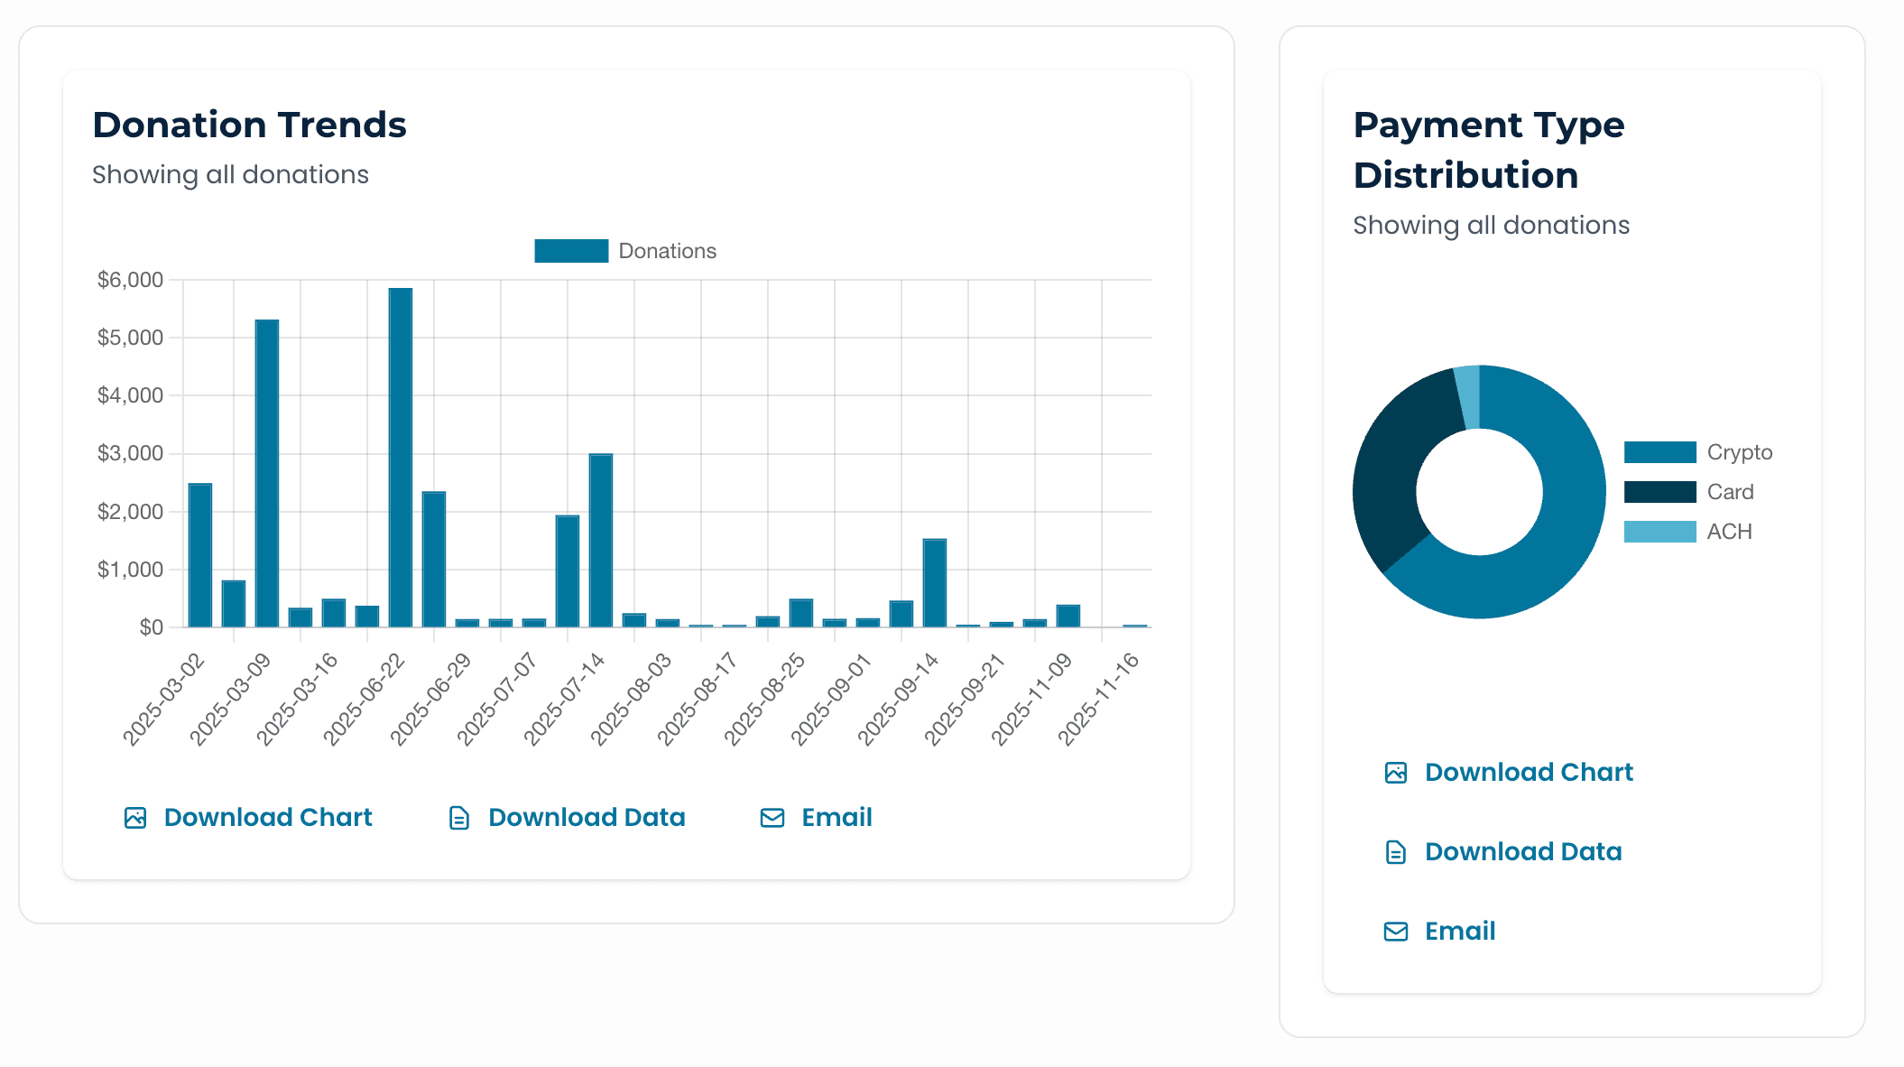This screenshot has width=1904, height=1067.
Task: Click the tallest bar at 2025-06-22
Action: (x=400, y=451)
